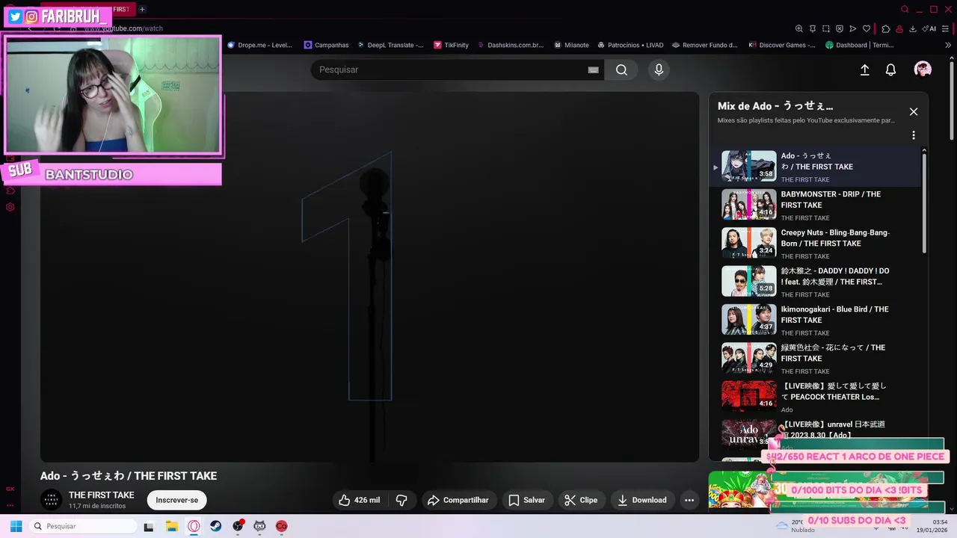Open Steam from the taskbar
Image resolution: width=957 pixels, height=538 pixels.
[x=215, y=526]
